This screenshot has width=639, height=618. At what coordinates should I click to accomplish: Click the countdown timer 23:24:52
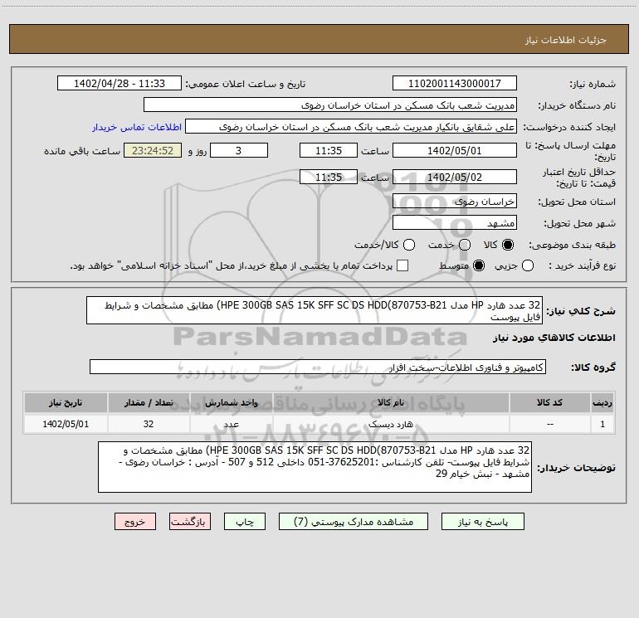pos(153,150)
